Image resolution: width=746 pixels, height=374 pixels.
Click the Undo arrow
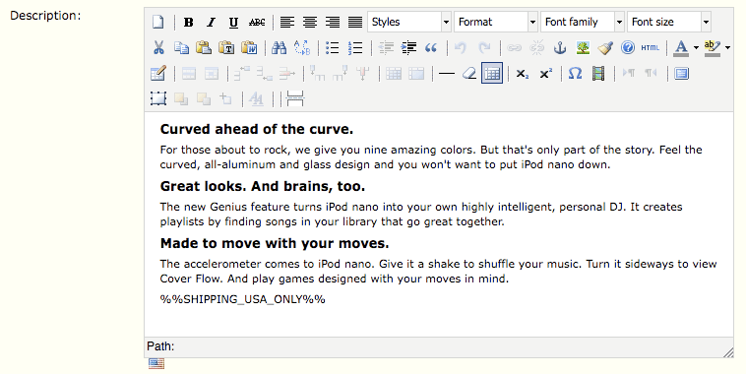pyautogui.click(x=461, y=47)
